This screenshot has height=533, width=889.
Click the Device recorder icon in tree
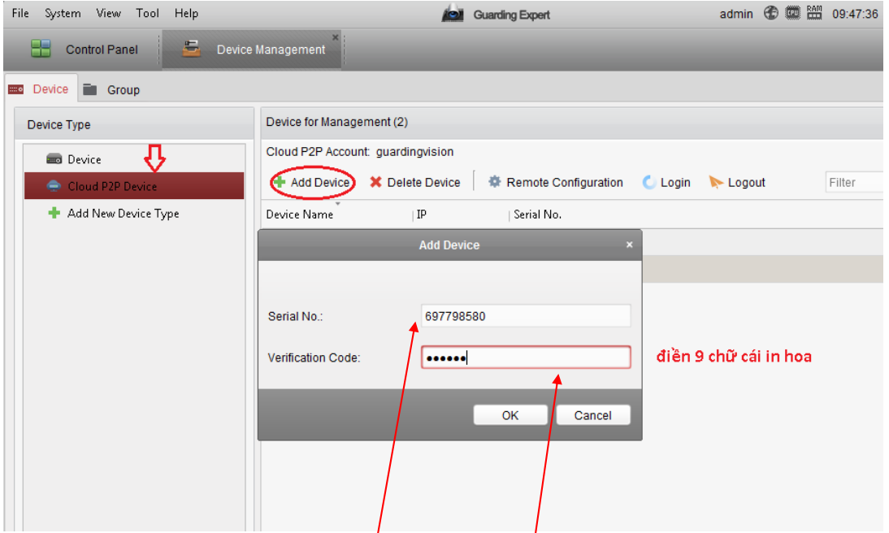[54, 158]
